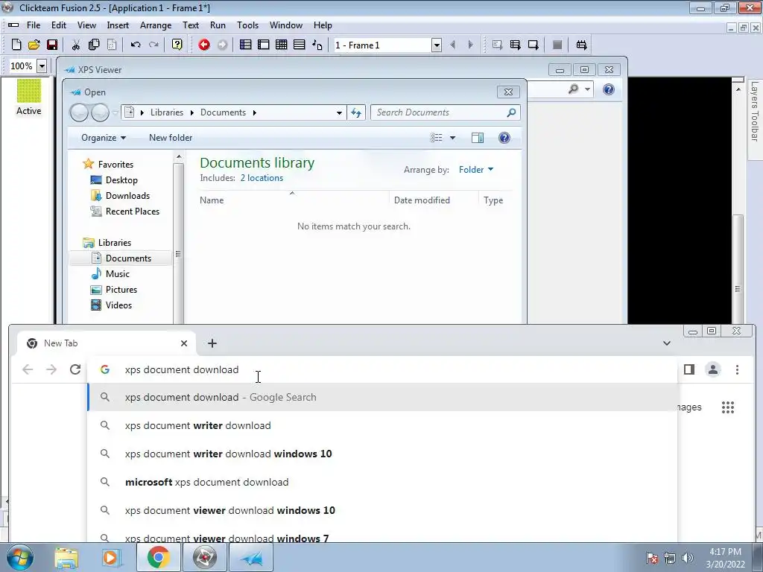Click the refresh arrows beside the address bar
The image size is (763, 572).
[x=356, y=113]
